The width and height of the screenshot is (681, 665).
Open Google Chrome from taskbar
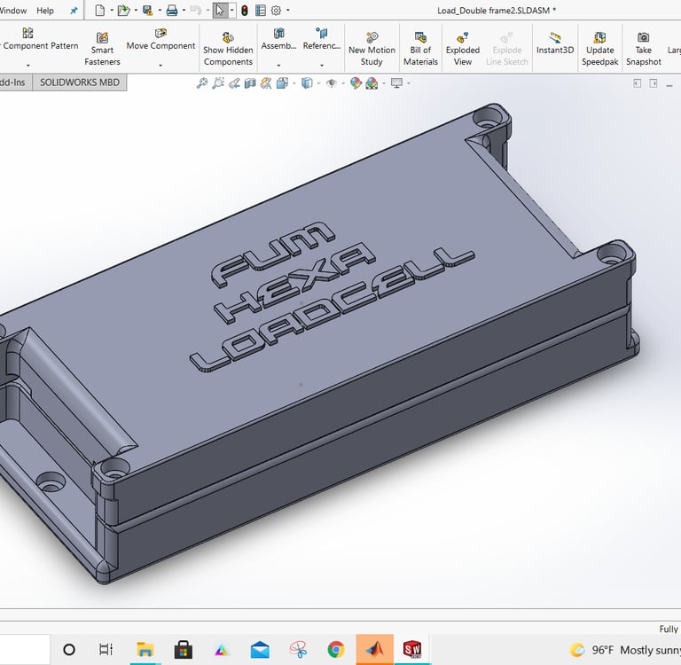(x=336, y=650)
